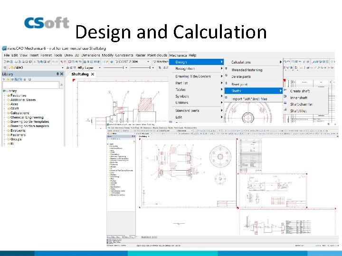Open the Help menu
The width and height of the screenshot is (342, 256).
[192, 55]
